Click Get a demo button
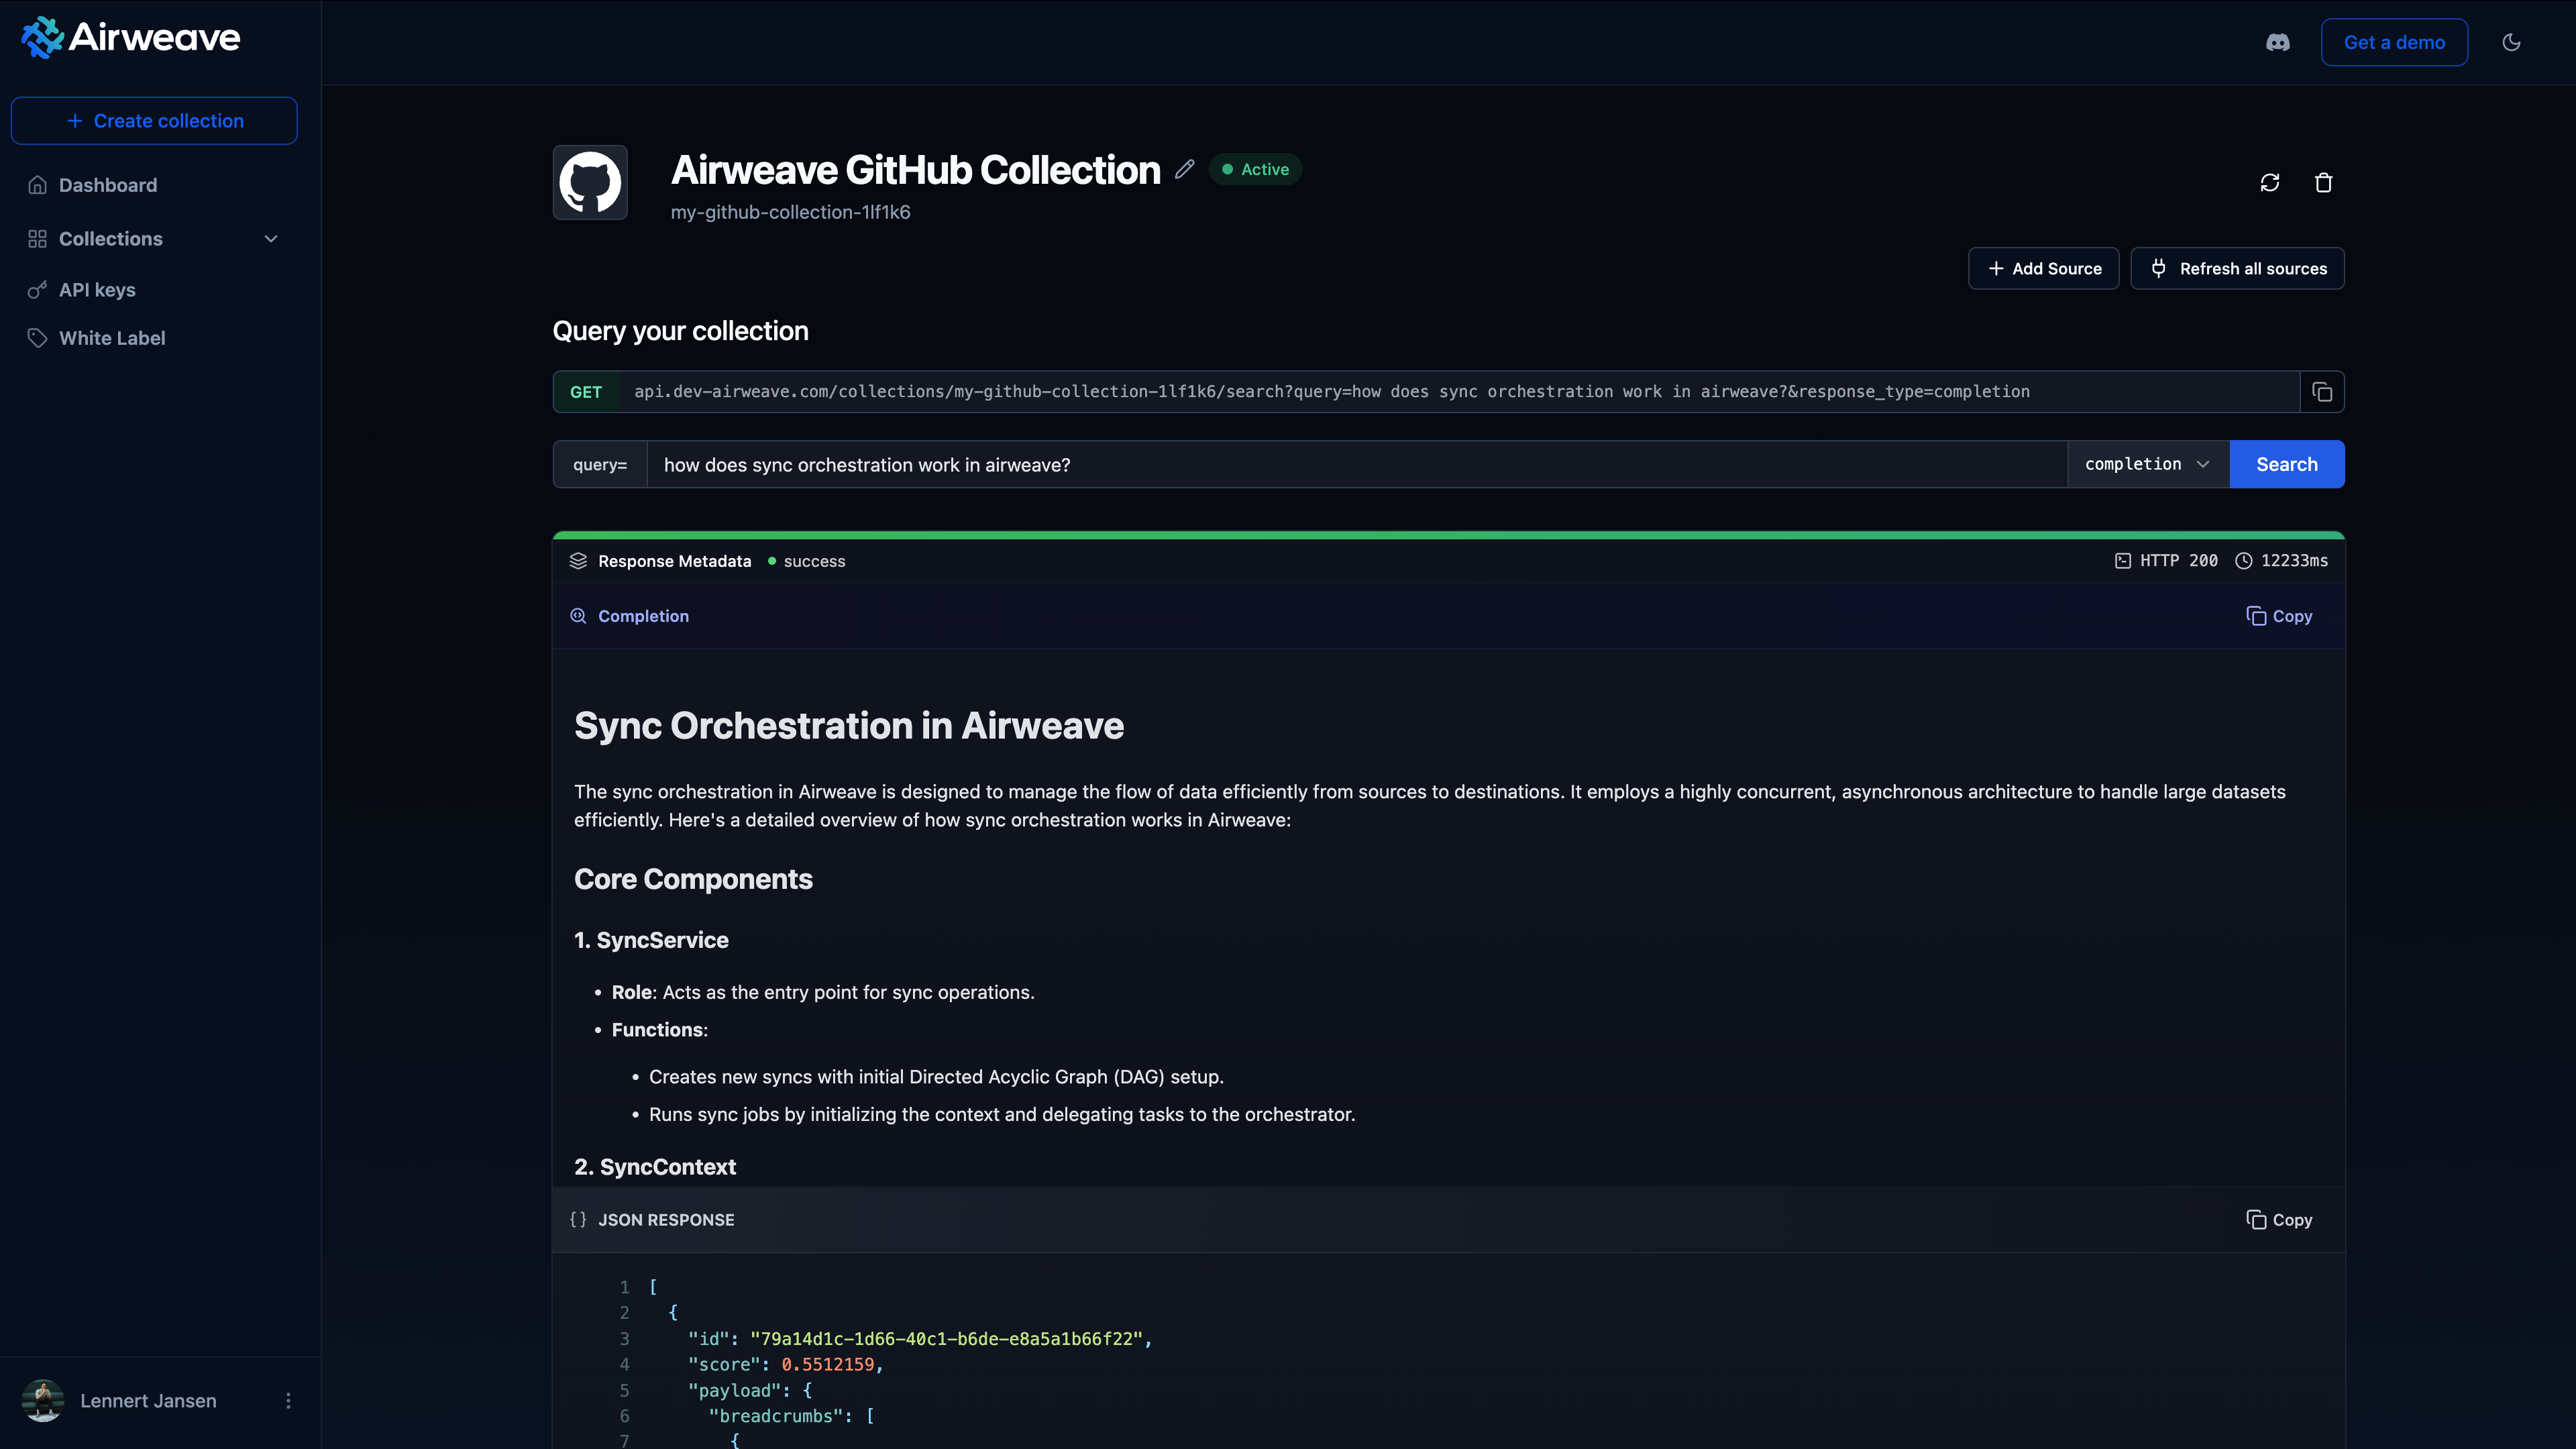This screenshot has height=1449, width=2576. coord(2393,42)
